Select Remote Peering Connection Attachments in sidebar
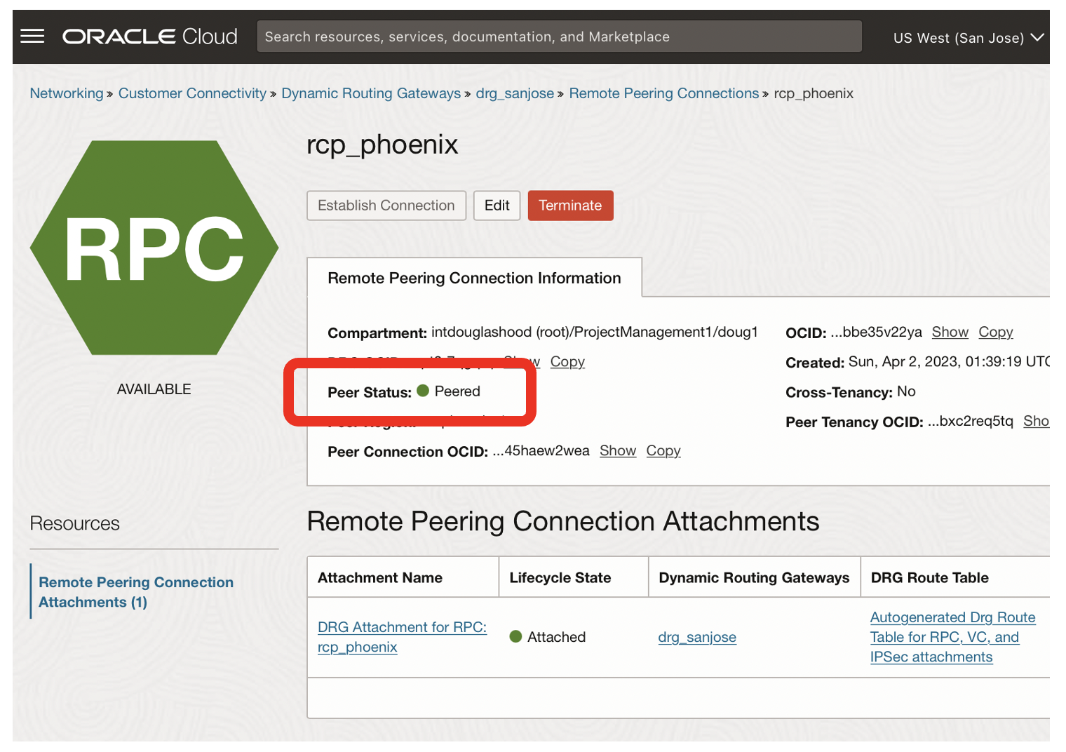Viewport: 1066px width, 752px height. tap(135, 591)
